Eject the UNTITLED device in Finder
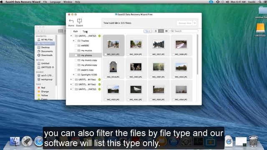Viewport: 267px width, 150px height. [53, 67]
